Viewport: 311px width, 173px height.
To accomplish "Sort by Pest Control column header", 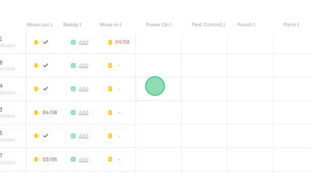I will tap(208, 25).
